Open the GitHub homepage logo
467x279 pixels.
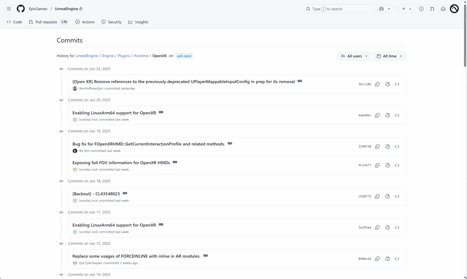[x=21, y=9]
